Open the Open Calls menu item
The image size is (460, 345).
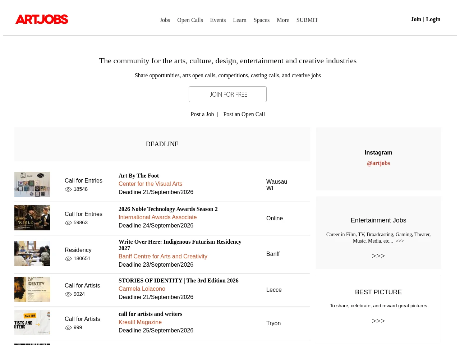coord(190,20)
